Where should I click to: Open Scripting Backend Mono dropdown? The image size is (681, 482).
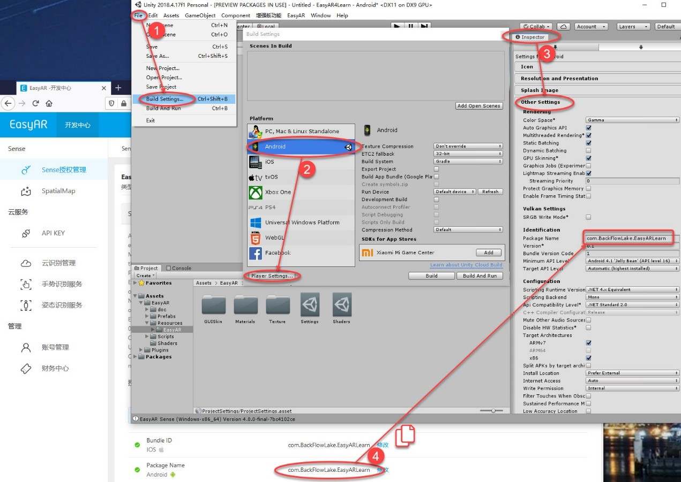pyautogui.click(x=633, y=297)
